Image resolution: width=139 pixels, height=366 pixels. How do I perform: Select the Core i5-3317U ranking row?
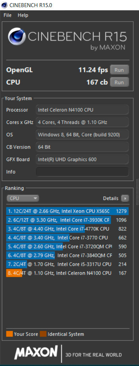[68, 264]
